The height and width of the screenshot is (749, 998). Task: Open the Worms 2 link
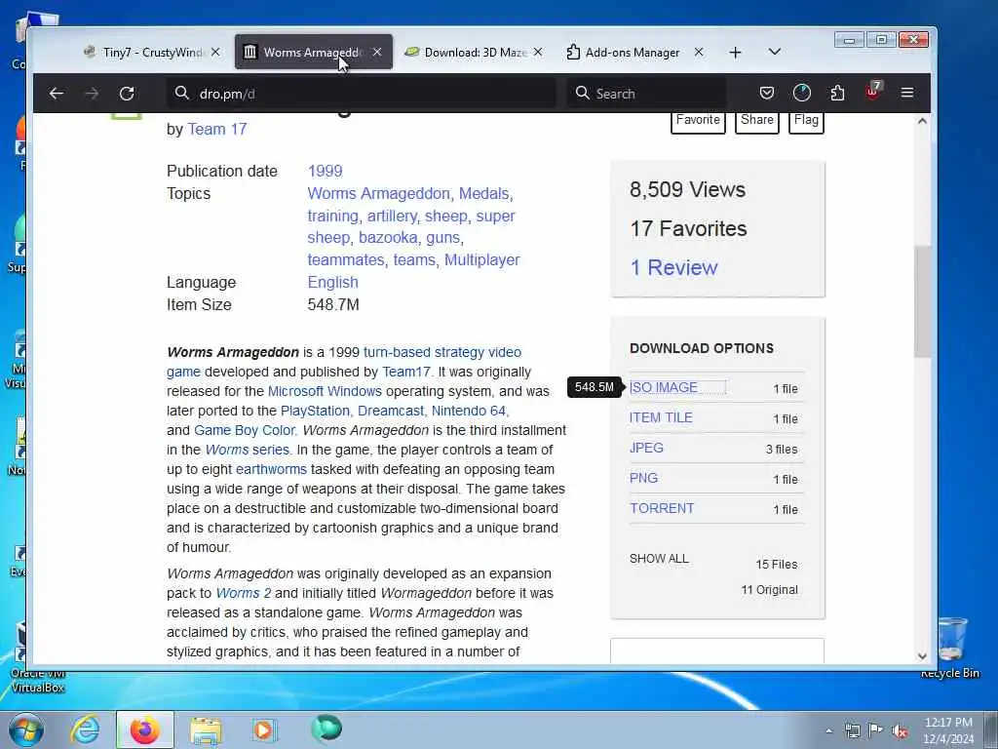coord(243,593)
